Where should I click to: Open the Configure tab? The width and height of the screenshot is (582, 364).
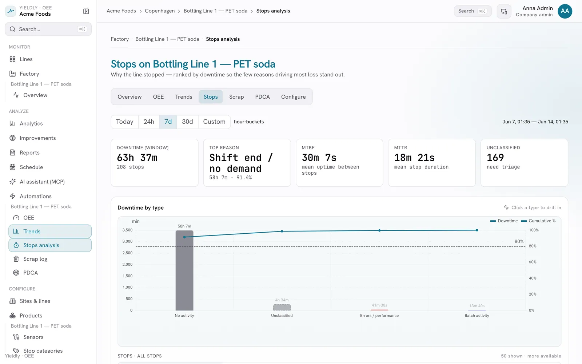[294, 97]
